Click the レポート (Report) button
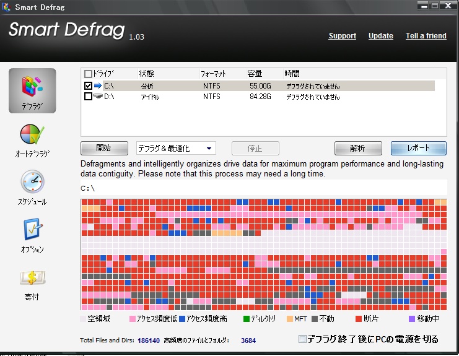The image size is (459, 356). click(419, 149)
